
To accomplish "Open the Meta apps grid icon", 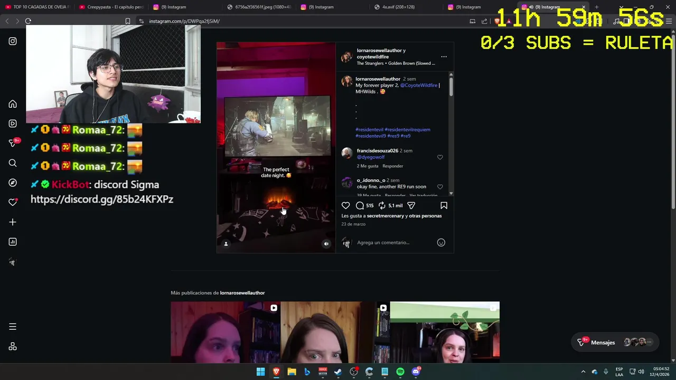I will pyautogui.click(x=13, y=347).
